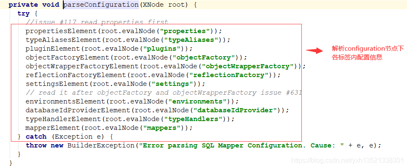
Task: Click the "environments" string literal
Action: pyautogui.click(x=197, y=101)
